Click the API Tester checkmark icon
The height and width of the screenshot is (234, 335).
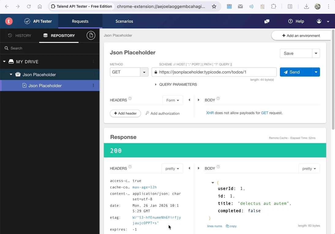pyautogui.click(x=27, y=21)
